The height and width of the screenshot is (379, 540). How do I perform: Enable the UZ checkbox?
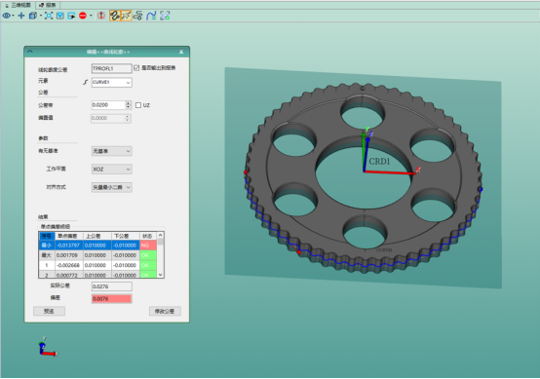tap(138, 105)
